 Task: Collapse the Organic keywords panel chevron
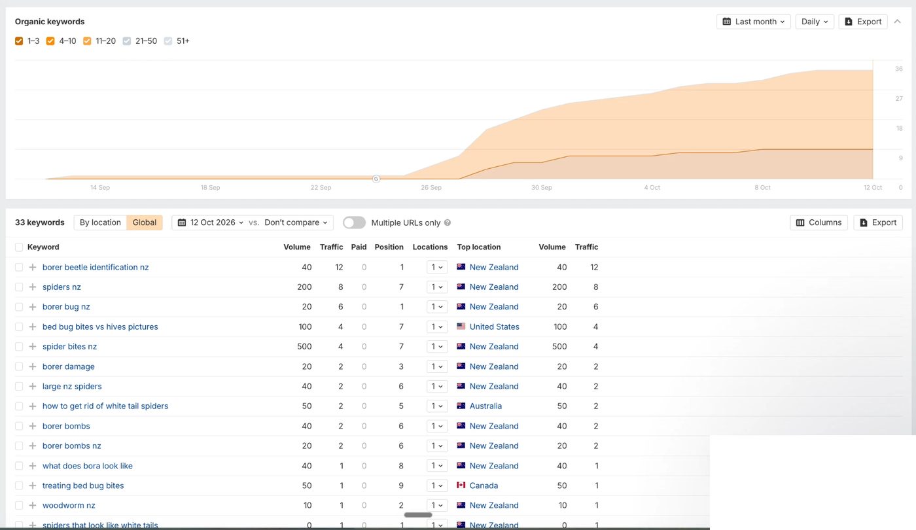pyautogui.click(x=898, y=22)
